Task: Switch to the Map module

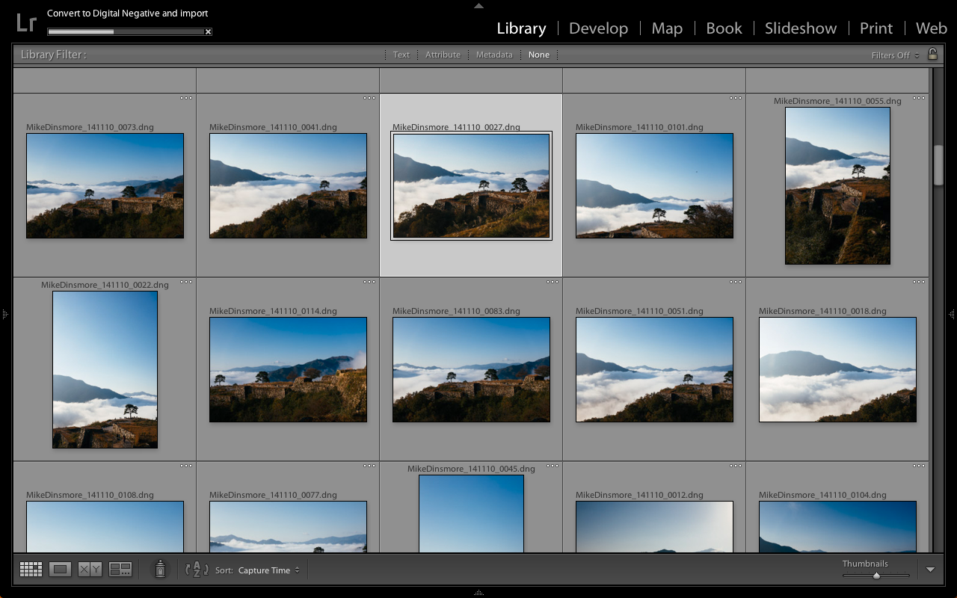Action: tap(667, 28)
